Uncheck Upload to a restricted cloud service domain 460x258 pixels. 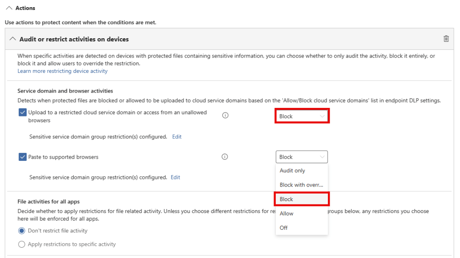(x=22, y=113)
